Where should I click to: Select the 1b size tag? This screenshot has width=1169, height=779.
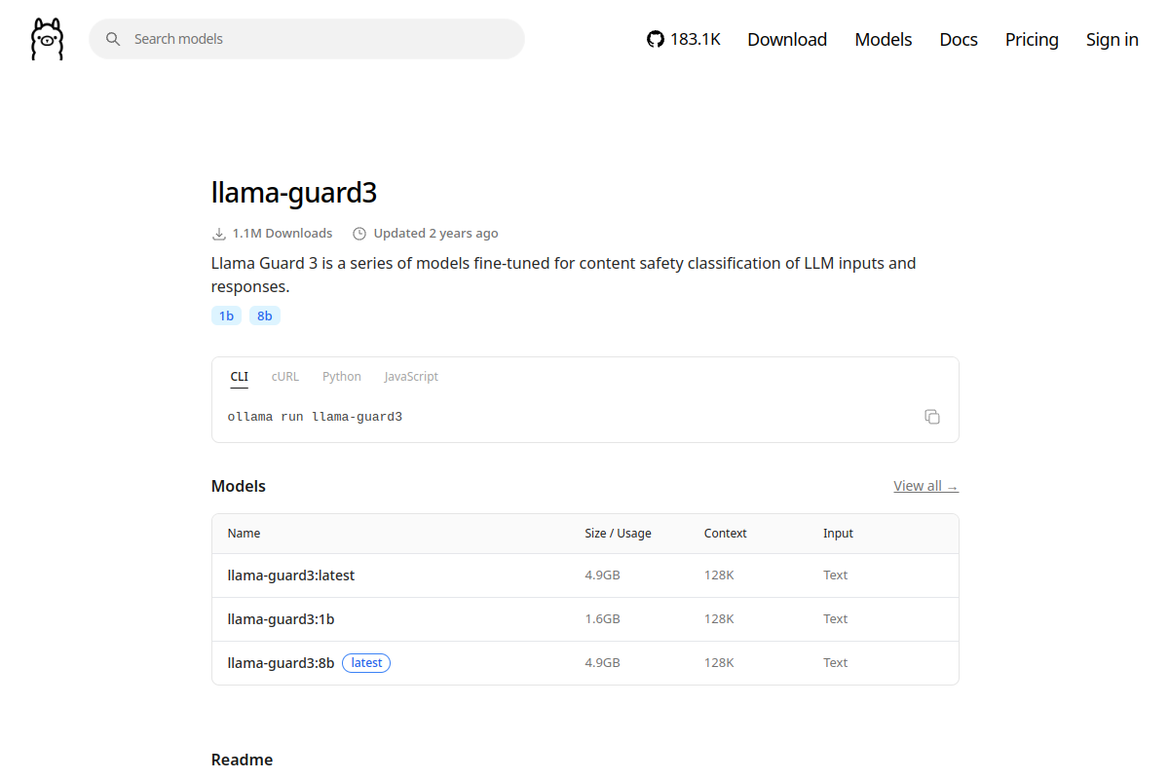[x=226, y=315]
